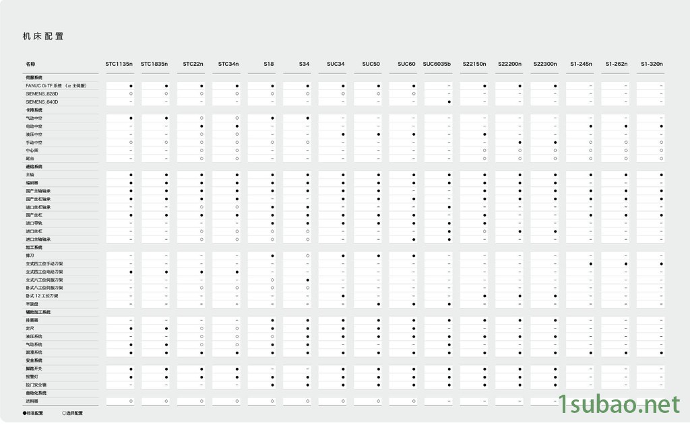Click the hollow circle for 送料器 under STC1135n
This screenshot has width=690, height=431.
(x=131, y=401)
